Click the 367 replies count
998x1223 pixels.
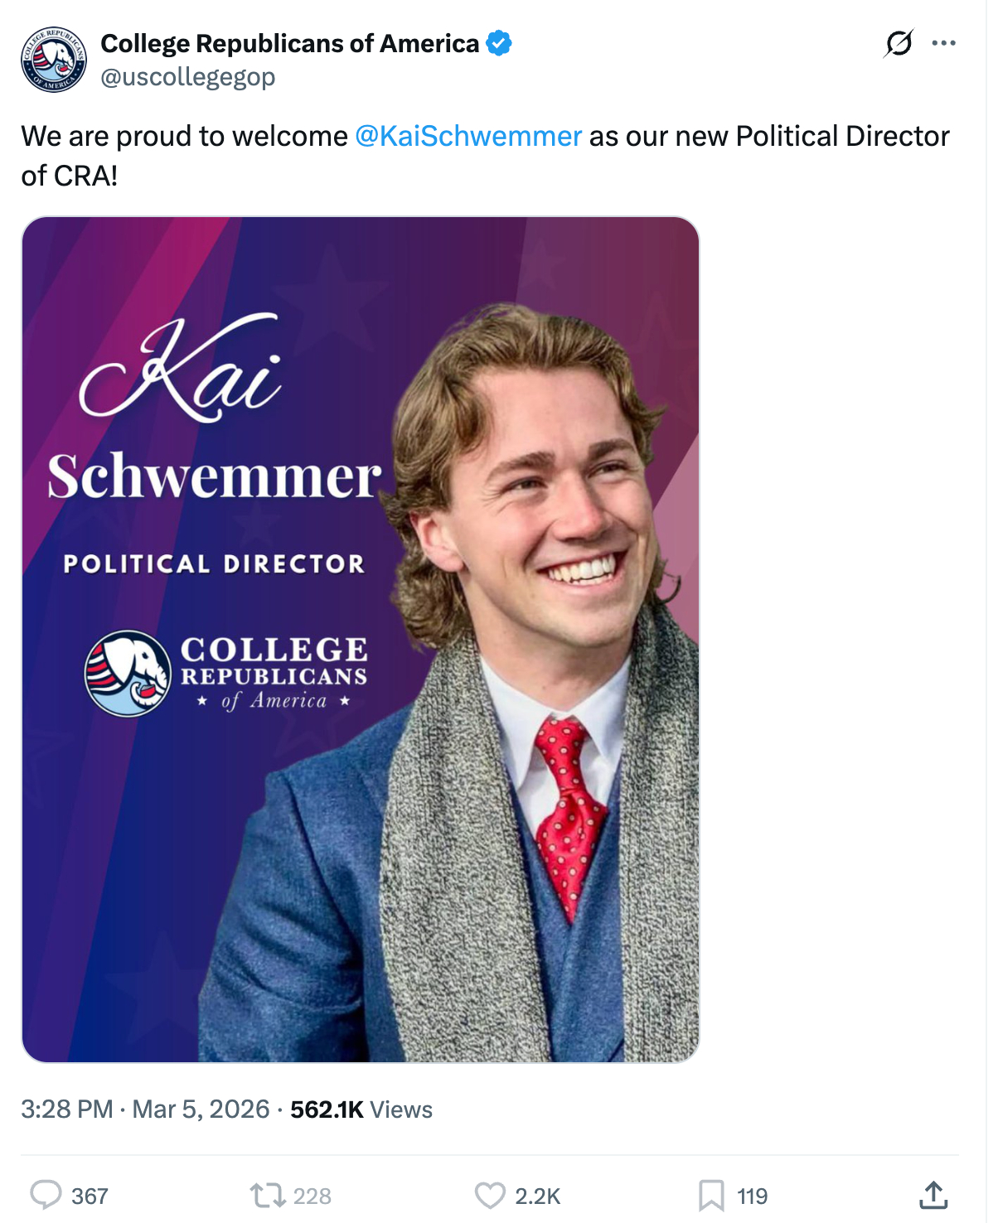pos(90,1196)
